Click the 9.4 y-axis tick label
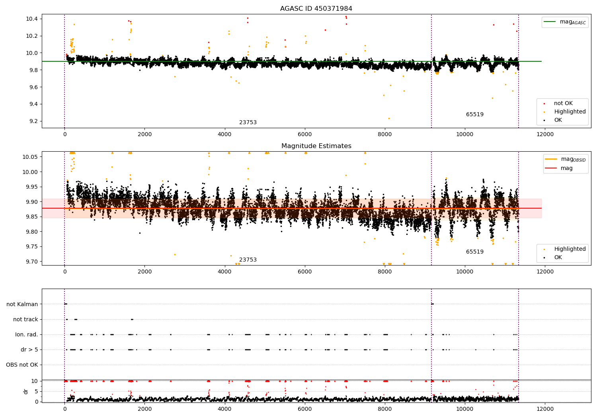 33,104
